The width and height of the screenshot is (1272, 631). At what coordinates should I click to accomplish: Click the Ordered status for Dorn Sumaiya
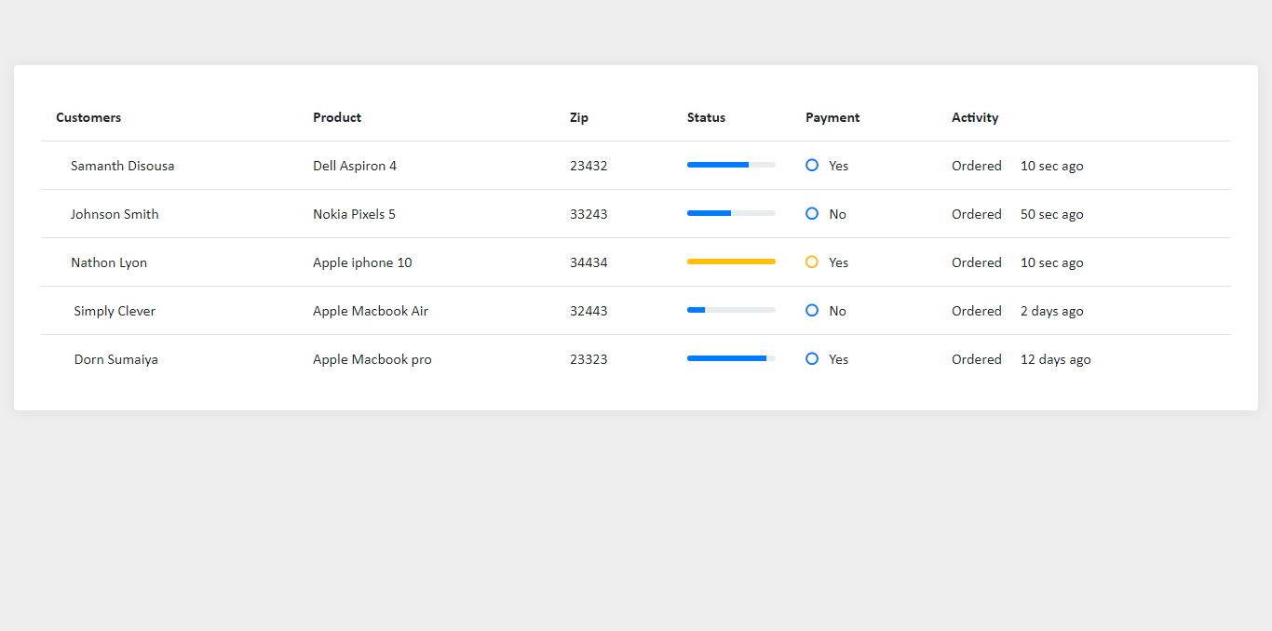point(976,359)
